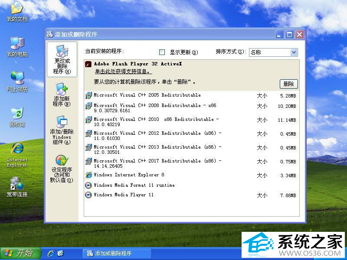Click the 11.14MB size value
The image size is (347, 260).
(287, 120)
